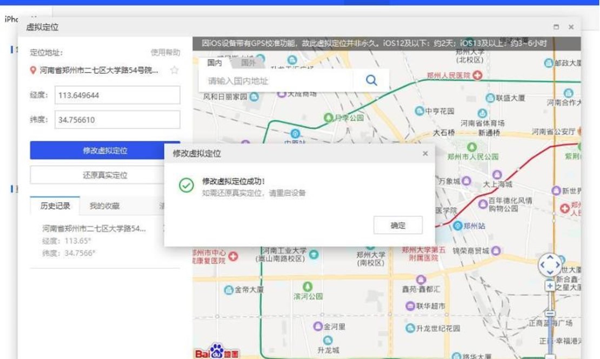Click the 新通桥 map label
Image resolution: width=600 pixels, height=359 pixels.
pyautogui.click(x=489, y=133)
